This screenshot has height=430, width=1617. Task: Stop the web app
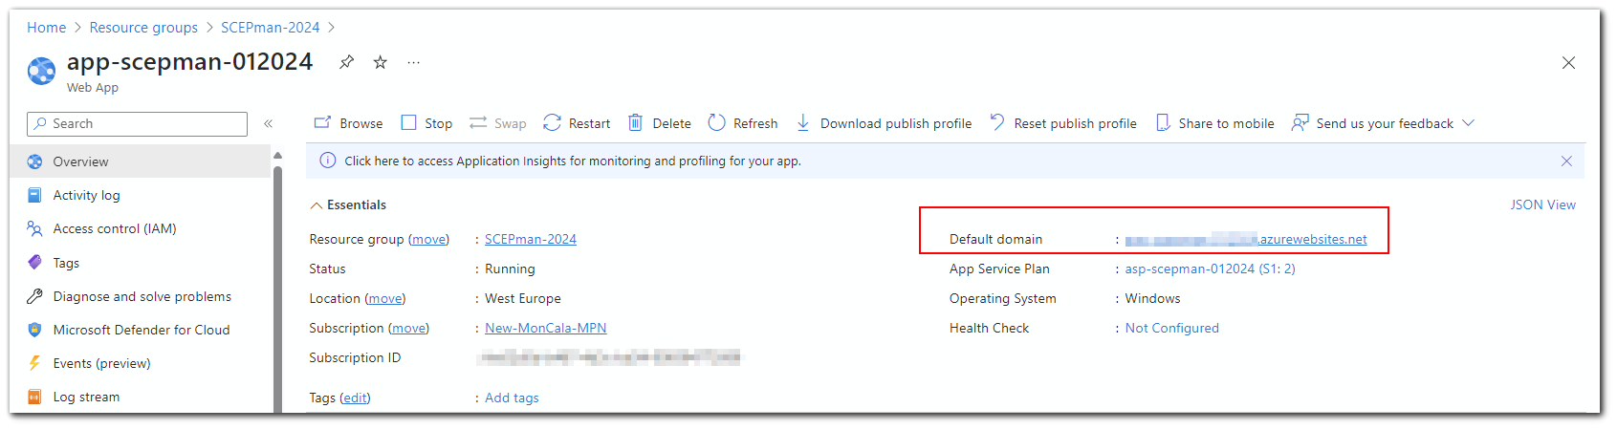coord(426,123)
